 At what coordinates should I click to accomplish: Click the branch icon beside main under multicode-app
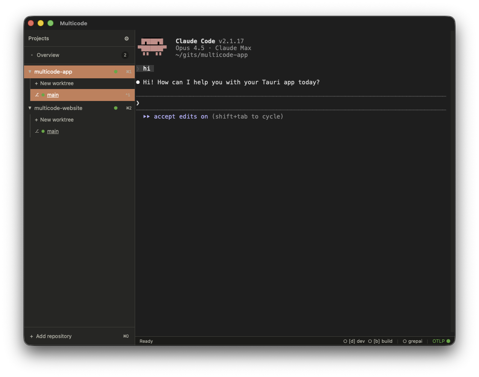pyautogui.click(x=37, y=95)
